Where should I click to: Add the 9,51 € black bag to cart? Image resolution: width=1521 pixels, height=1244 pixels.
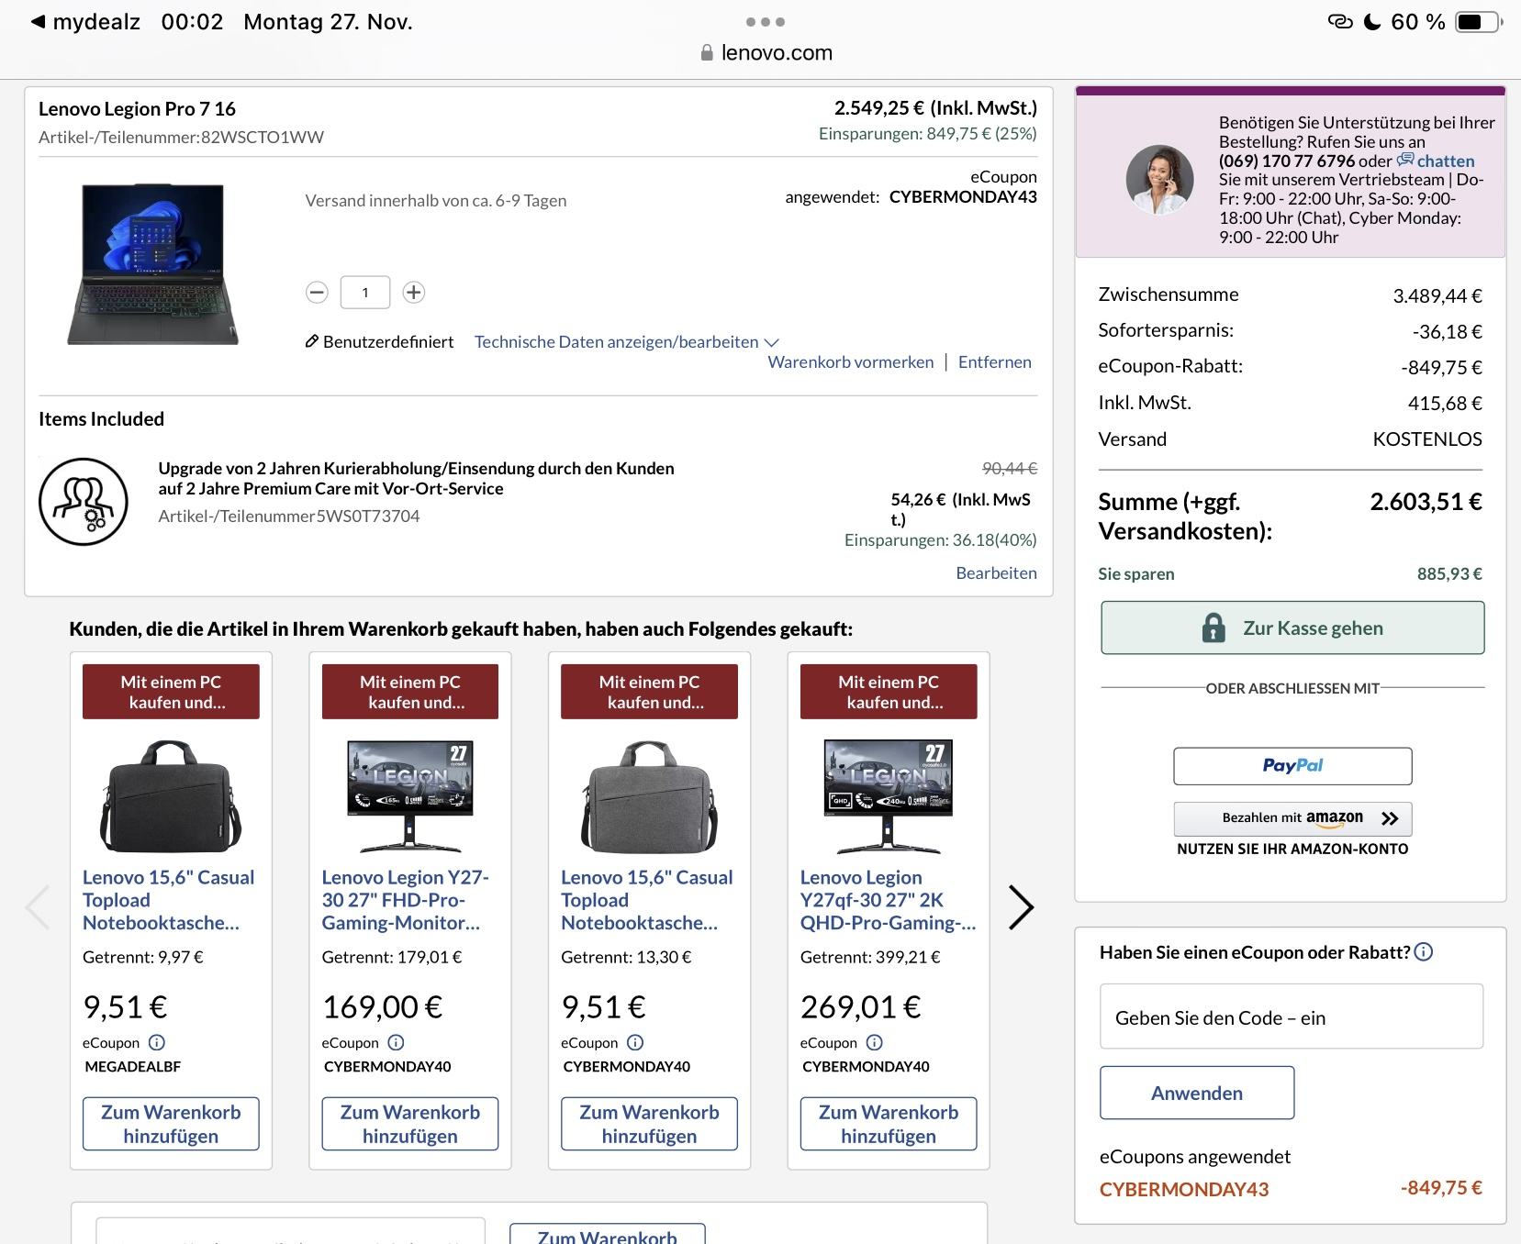(x=171, y=1124)
